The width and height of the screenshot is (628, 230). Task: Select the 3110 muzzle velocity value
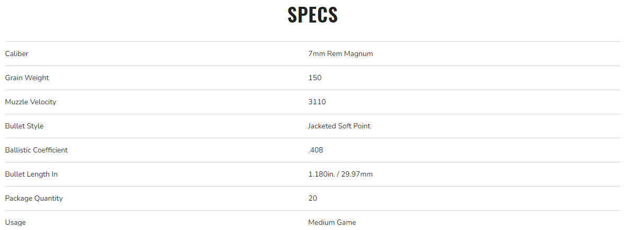click(317, 102)
